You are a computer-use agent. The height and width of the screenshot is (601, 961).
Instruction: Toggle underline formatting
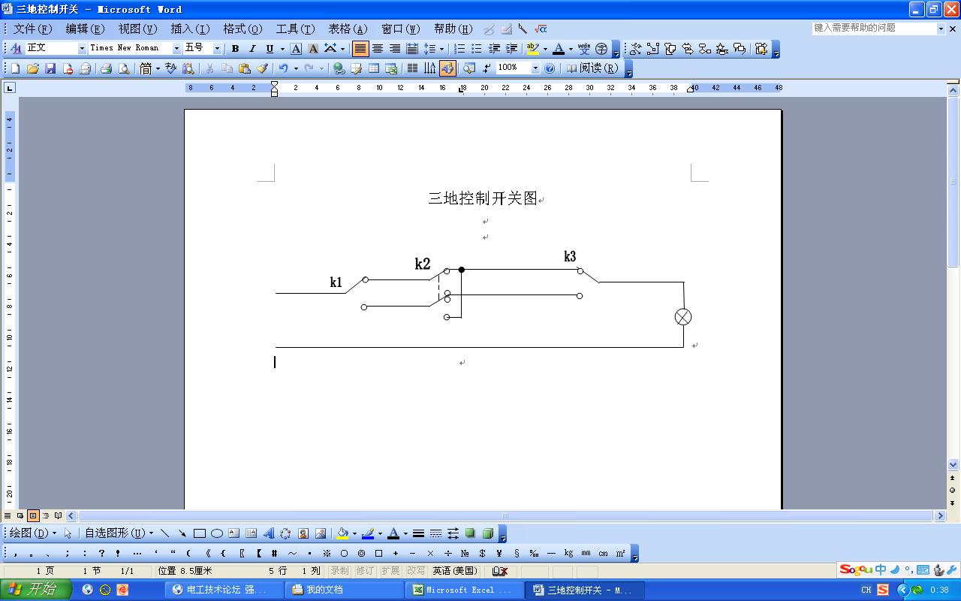click(x=270, y=49)
